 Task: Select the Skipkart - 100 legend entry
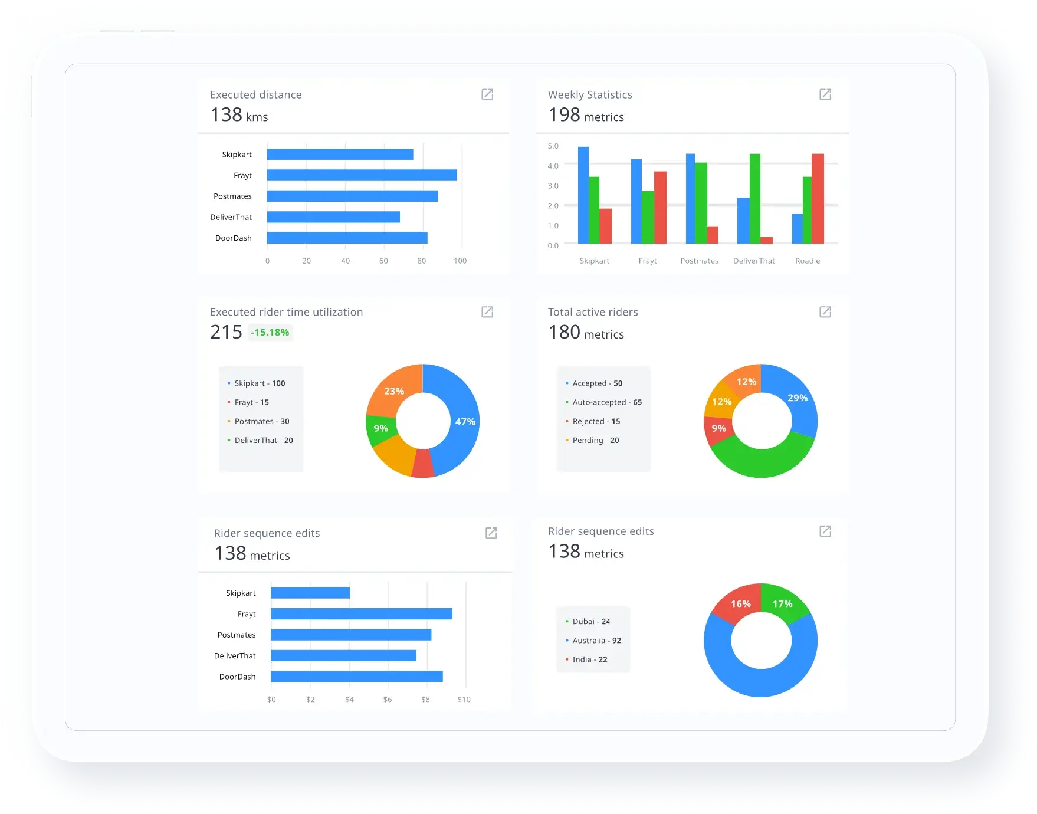point(260,383)
